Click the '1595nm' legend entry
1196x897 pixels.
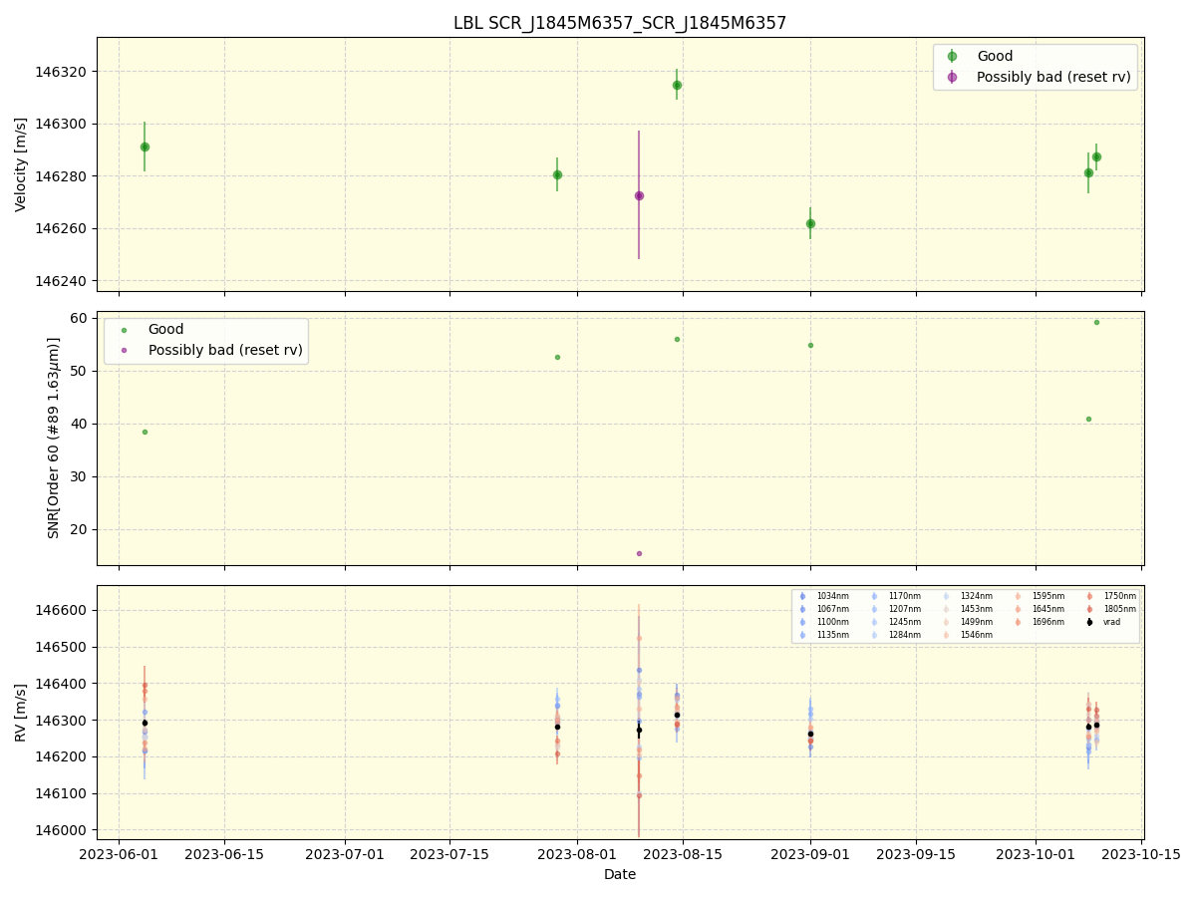pos(1048,596)
